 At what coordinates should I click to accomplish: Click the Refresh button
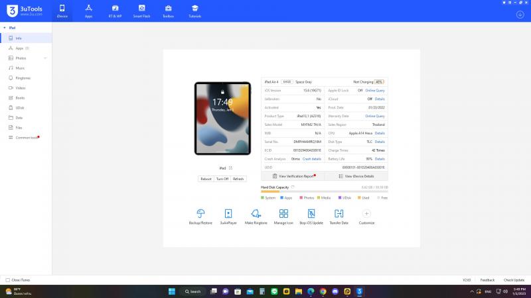point(238,179)
